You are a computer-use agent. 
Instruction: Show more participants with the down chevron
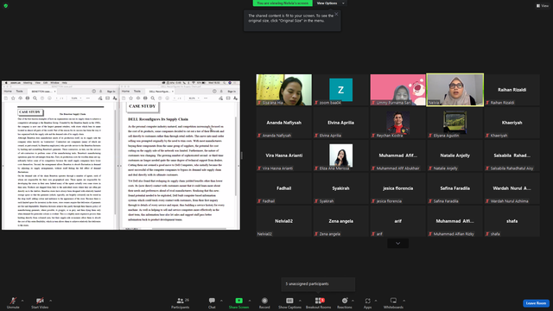tap(397, 244)
